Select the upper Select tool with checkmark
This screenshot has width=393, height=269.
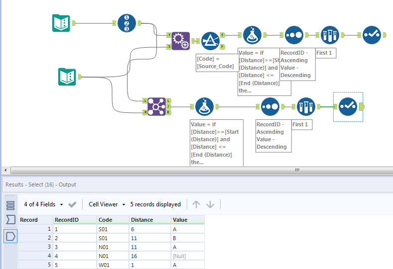tap(372, 35)
